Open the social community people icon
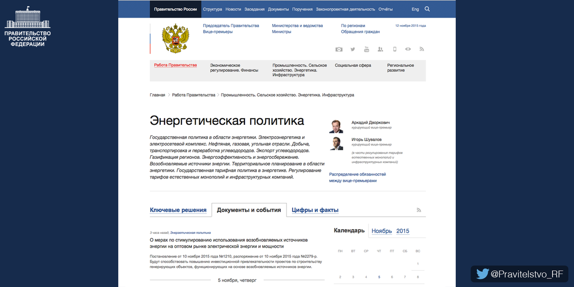 coord(380,49)
